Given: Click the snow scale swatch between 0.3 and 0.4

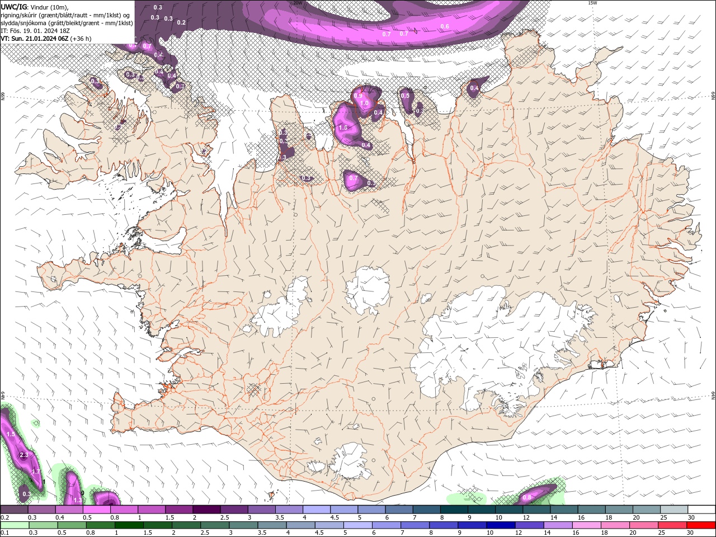Looking at the screenshot, I should (42, 510).
